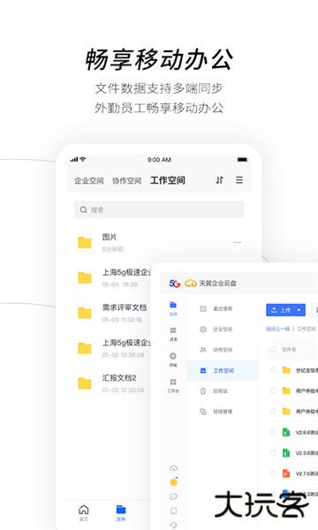Open the three-dot more menu for 图片 folder
Image resolution: width=318 pixels, height=530 pixels.
click(x=238, y=242)
